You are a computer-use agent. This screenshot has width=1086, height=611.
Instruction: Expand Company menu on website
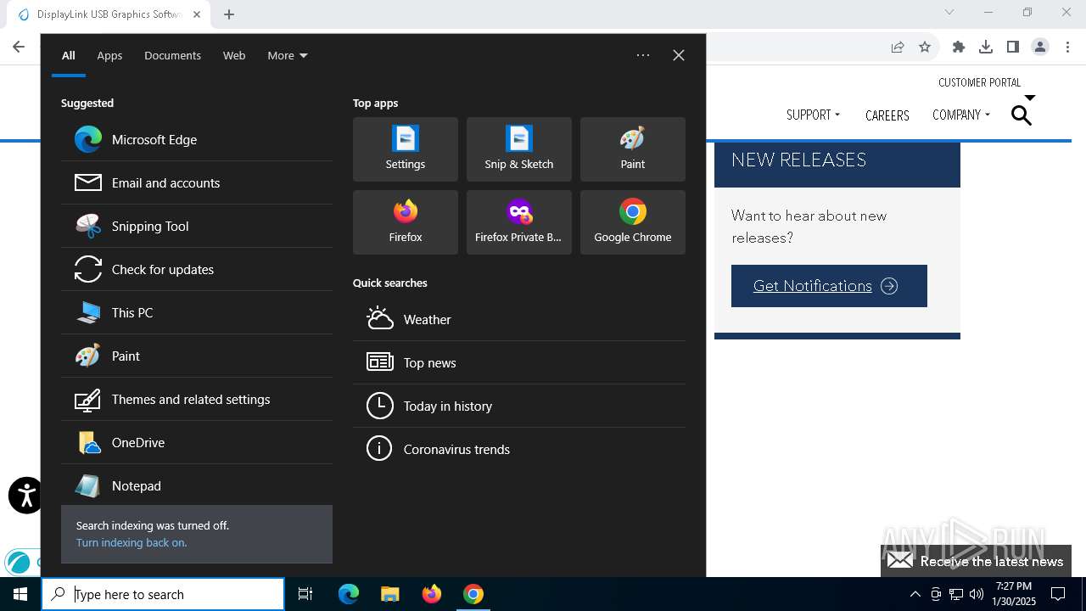tap(961, 115)
